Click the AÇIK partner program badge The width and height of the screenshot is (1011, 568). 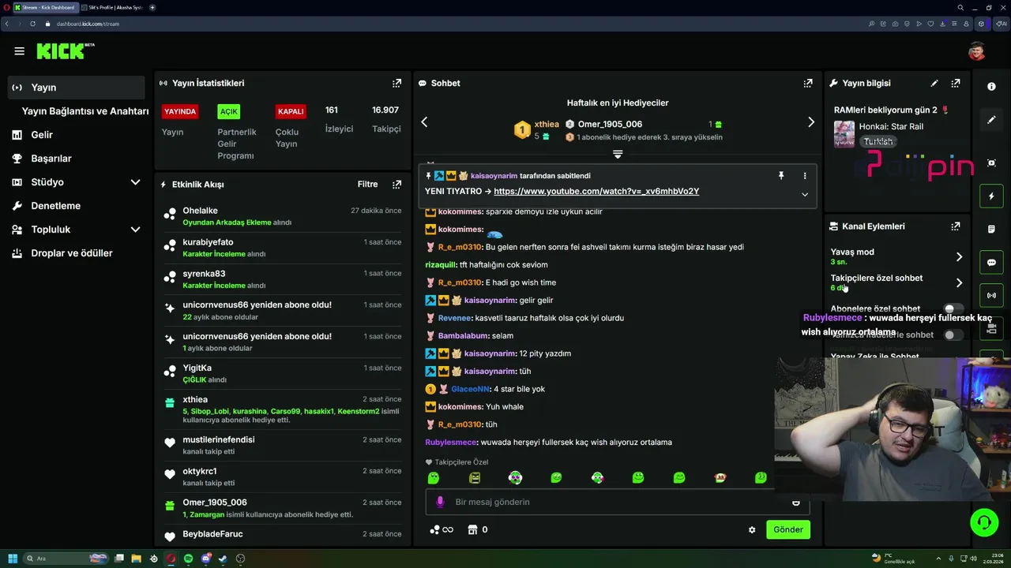click(x=228, y=111)
